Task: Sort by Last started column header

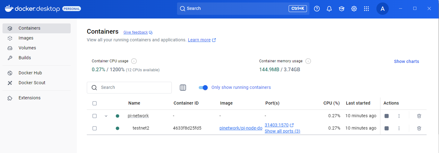Action: (358, 103)
